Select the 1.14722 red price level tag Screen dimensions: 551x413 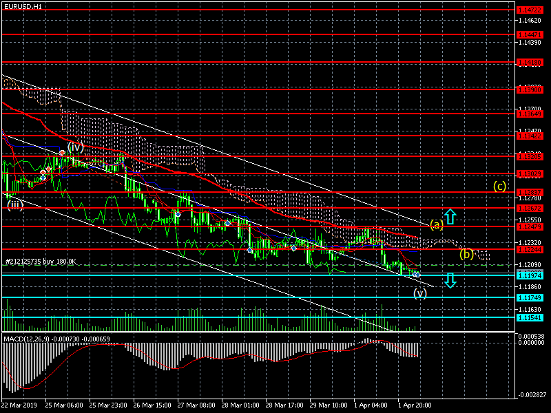530,10
